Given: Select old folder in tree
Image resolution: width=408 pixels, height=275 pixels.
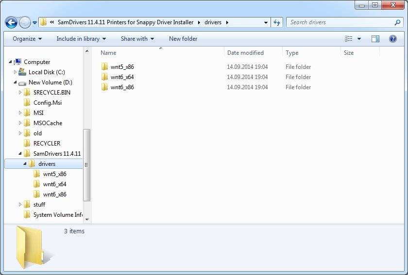Looking at the screenshot, I should pyautogui.click(x=37, y=133).
